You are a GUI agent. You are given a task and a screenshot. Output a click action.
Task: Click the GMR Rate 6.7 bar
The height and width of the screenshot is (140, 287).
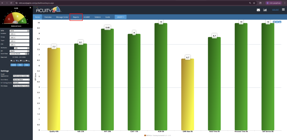point(188,94)
